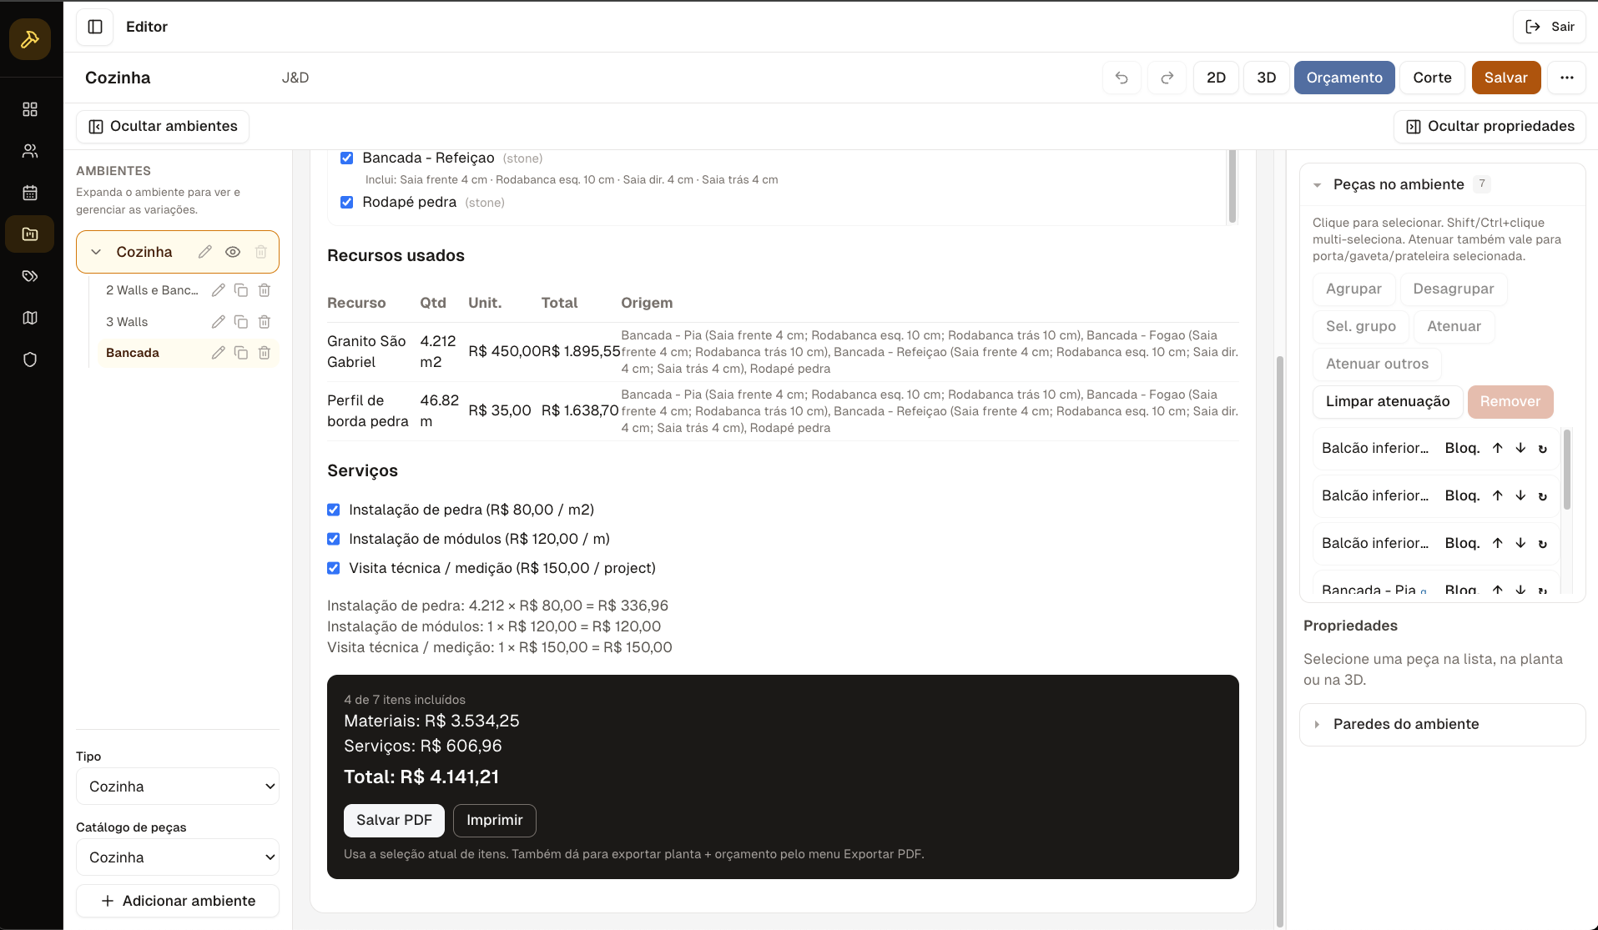Click Adicionar ambiente button
The image size is (1598, 930).
(x=178, y=901)
